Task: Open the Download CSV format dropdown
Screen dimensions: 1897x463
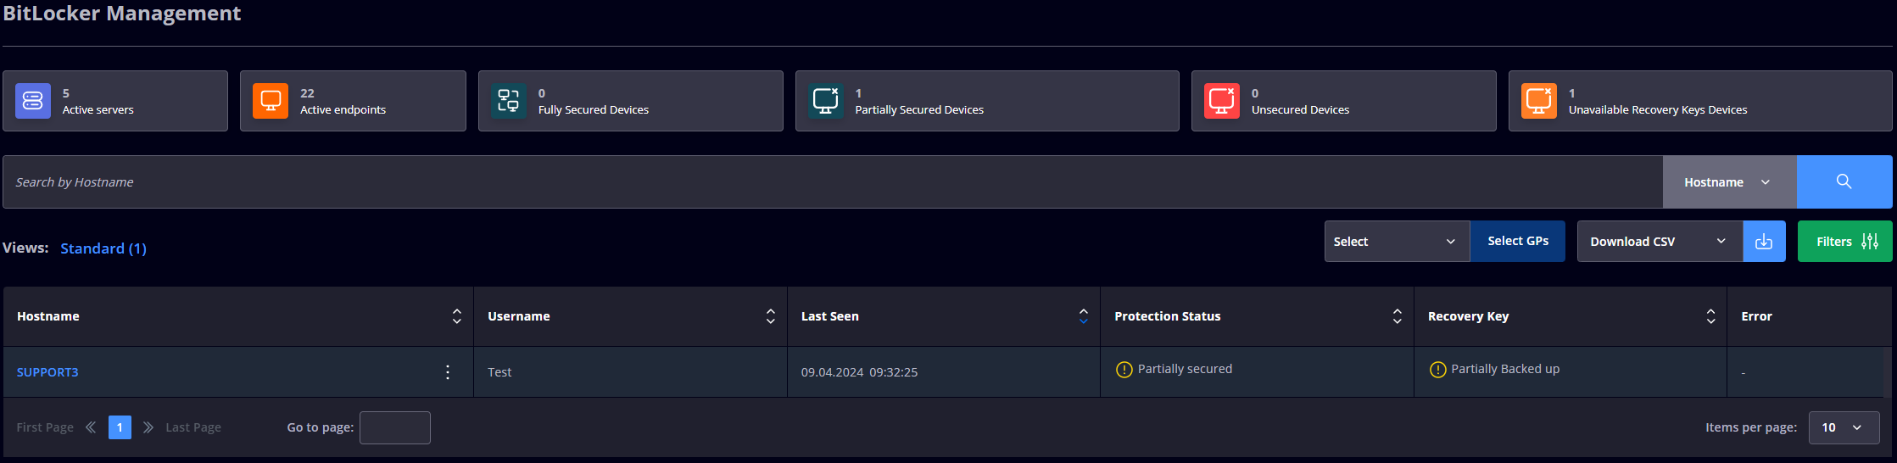Action: [1660, 242]
